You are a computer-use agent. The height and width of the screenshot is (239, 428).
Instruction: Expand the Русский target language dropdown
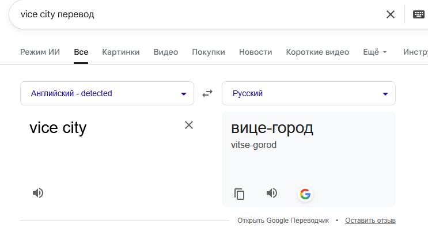[x=309, y=93]
